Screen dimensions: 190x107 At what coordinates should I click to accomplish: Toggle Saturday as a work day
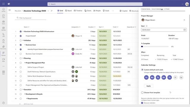point(181,77)
